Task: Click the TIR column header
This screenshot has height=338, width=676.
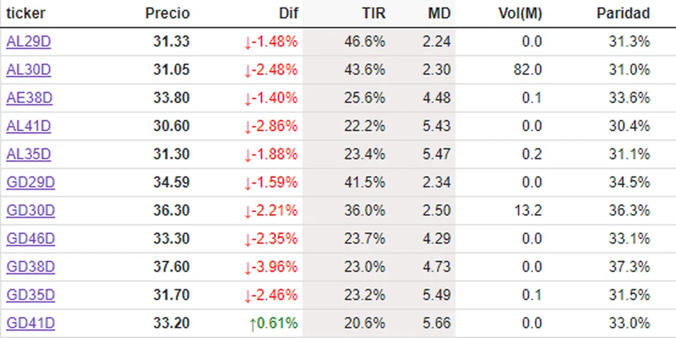Action: pyautogui.click(x=373, y=14)
